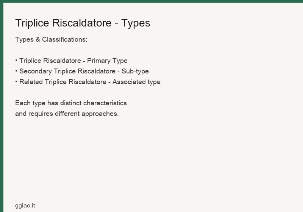Select the 'Types & Classifications:' subheading

click(x=51, y=39)
